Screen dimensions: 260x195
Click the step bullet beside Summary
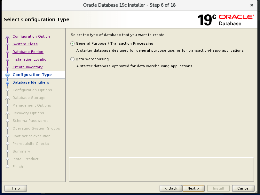[7, 151]
